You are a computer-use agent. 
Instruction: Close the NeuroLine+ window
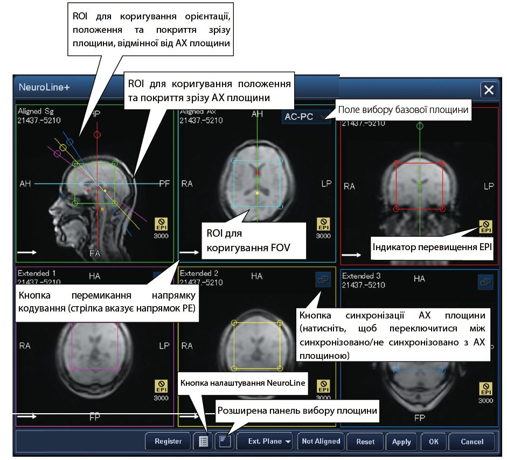point(488,90)
